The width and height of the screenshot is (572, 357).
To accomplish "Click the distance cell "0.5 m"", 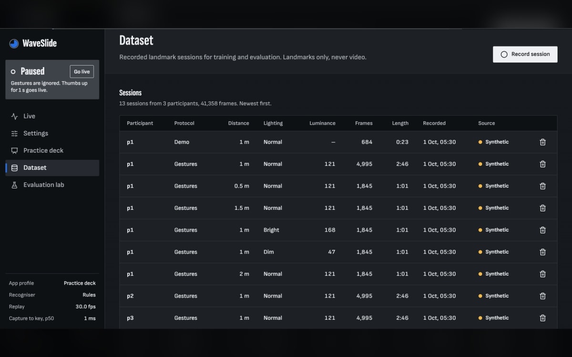I will point(242,186).
